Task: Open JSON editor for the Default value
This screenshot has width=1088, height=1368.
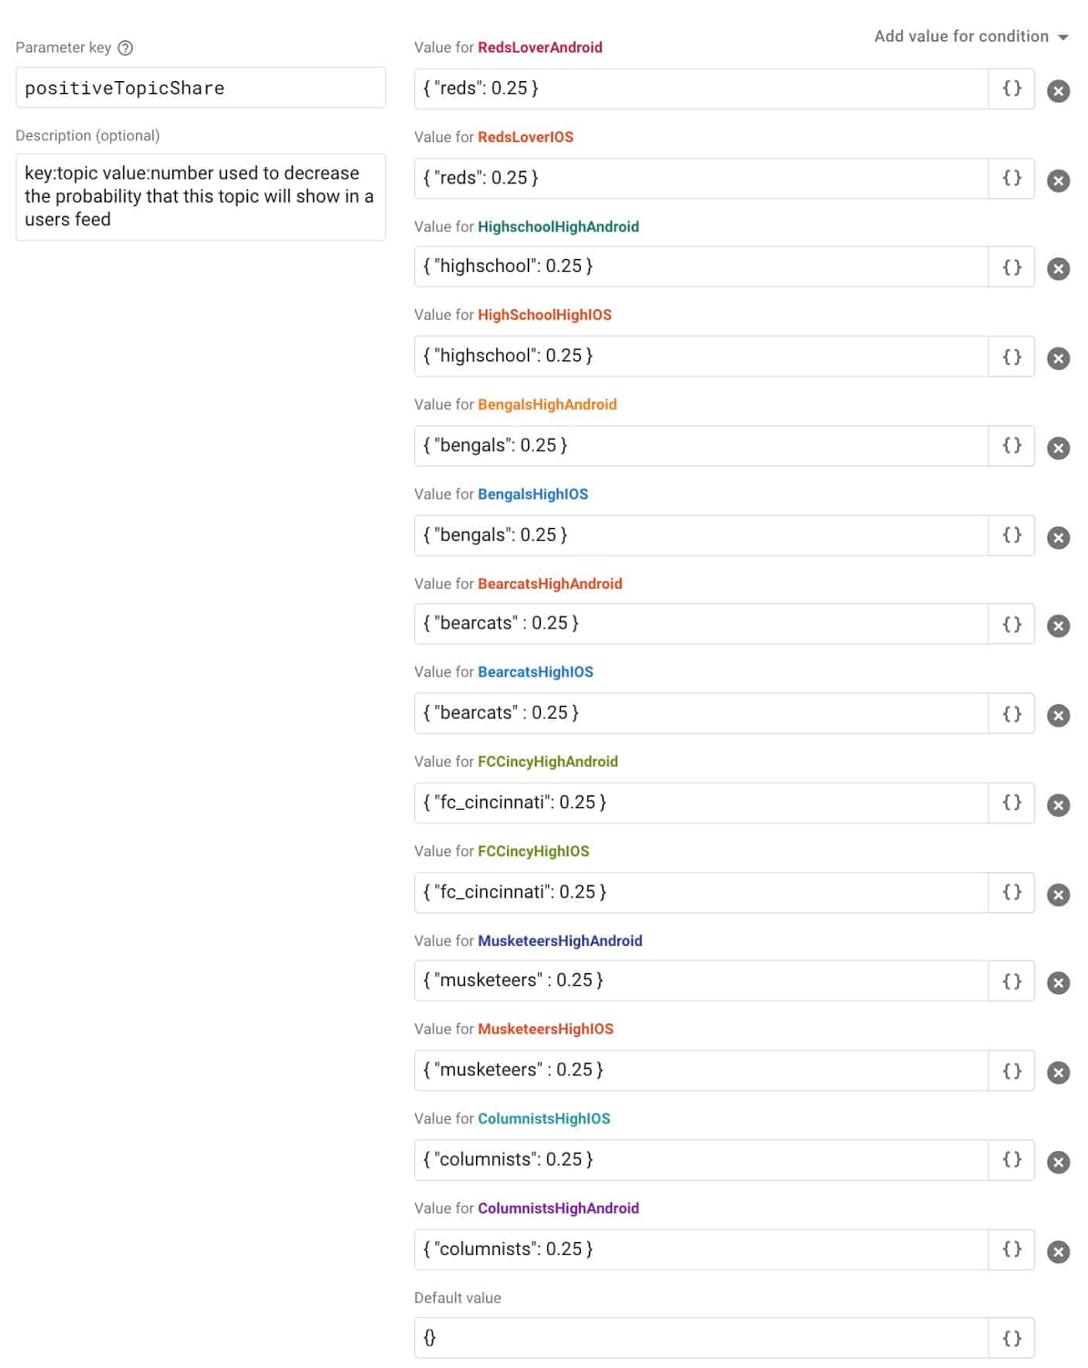Action: pyautogui.click(x=1011, y=1338)
